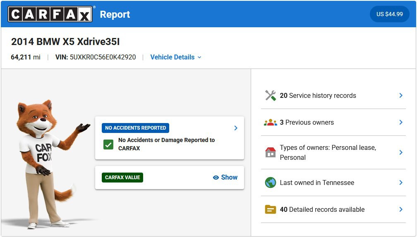Show the CARFAX value
Image resolution: width=417 pixels, height=237 pixels.
(x=225, y=177)
